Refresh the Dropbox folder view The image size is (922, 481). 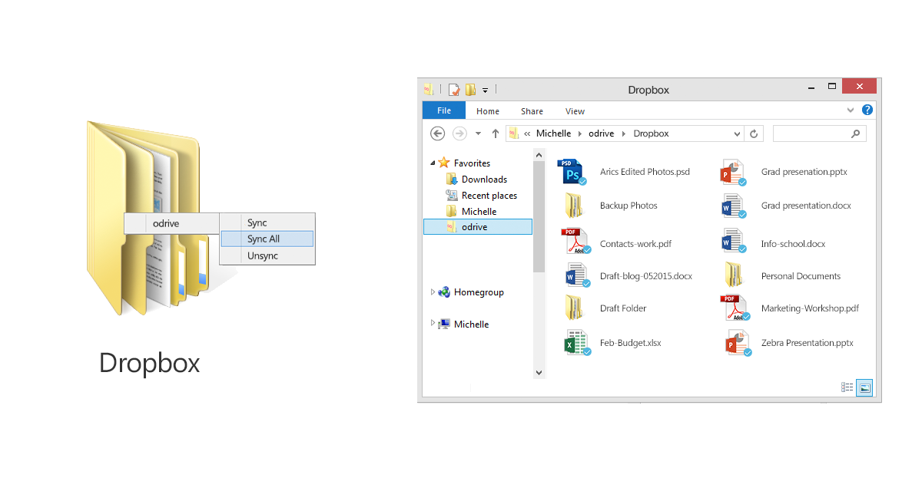pos(754,133)
